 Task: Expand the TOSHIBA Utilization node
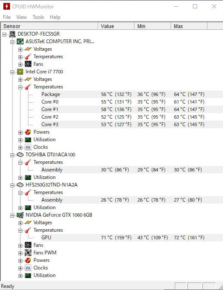tap(20, 178)
